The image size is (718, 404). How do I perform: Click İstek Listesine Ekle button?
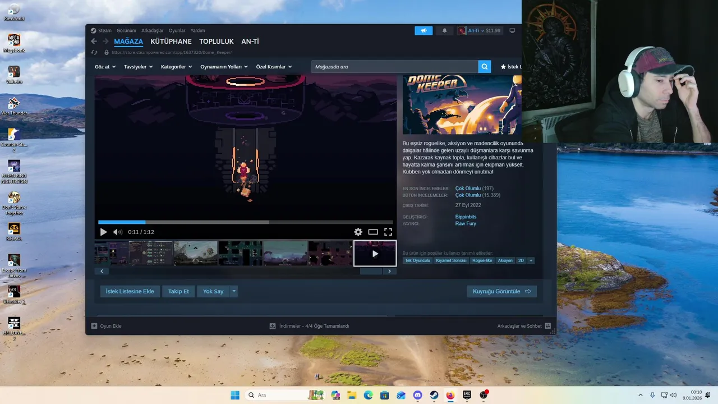(130, 291)
